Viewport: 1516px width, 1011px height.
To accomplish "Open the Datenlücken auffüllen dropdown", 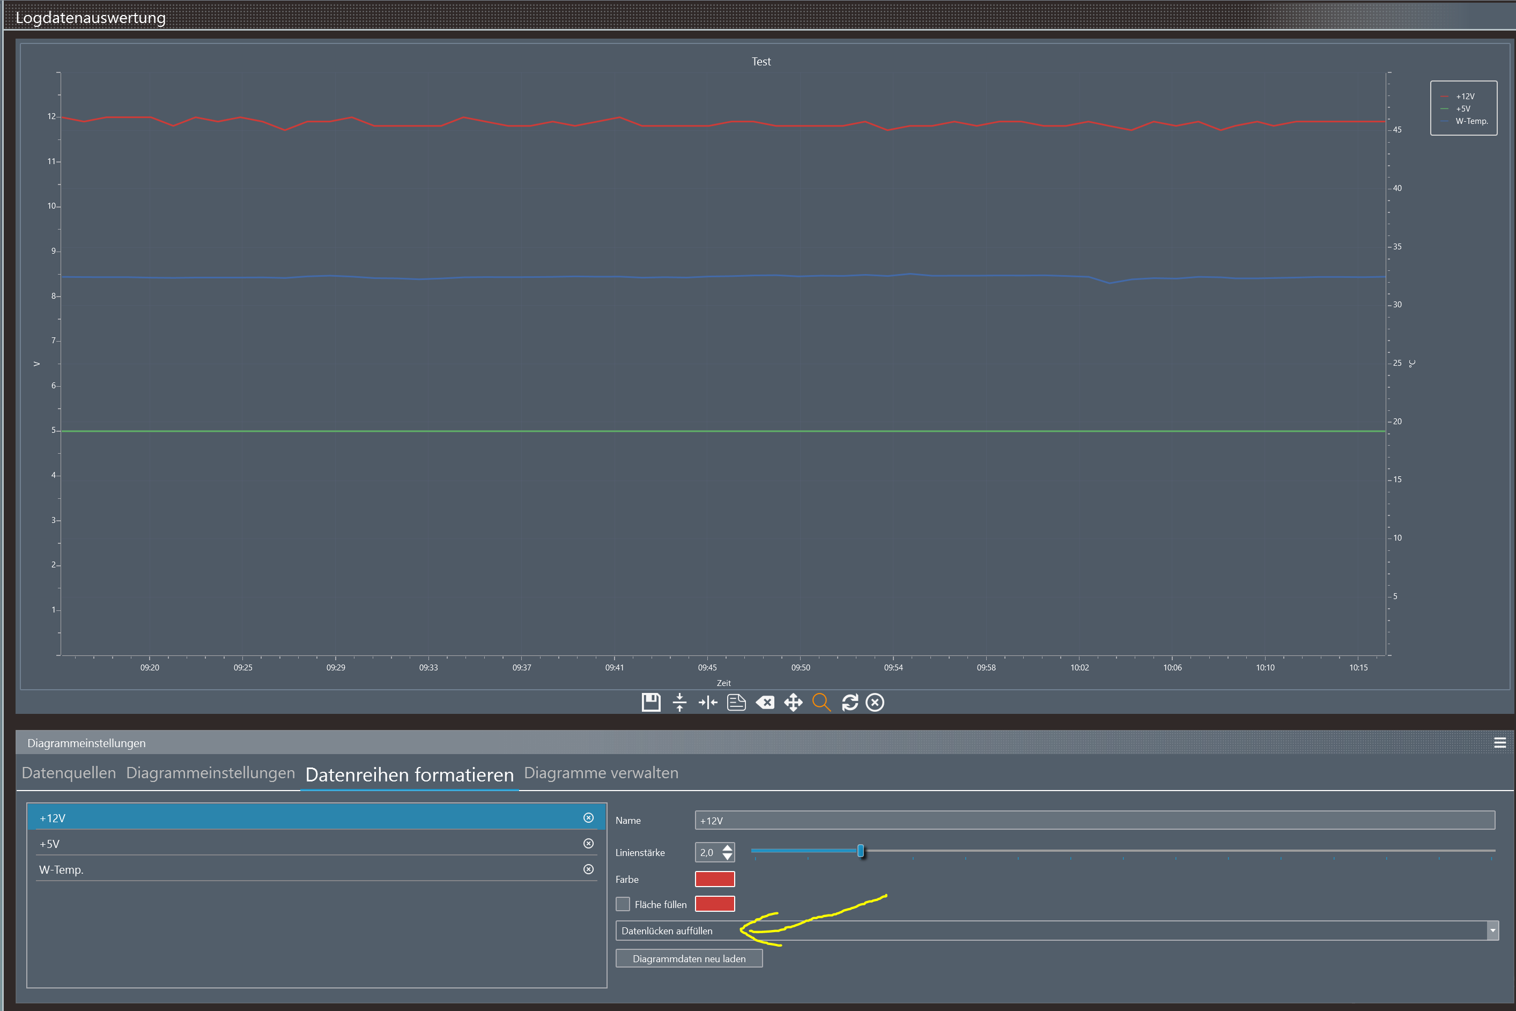I will click(1492, 931).
